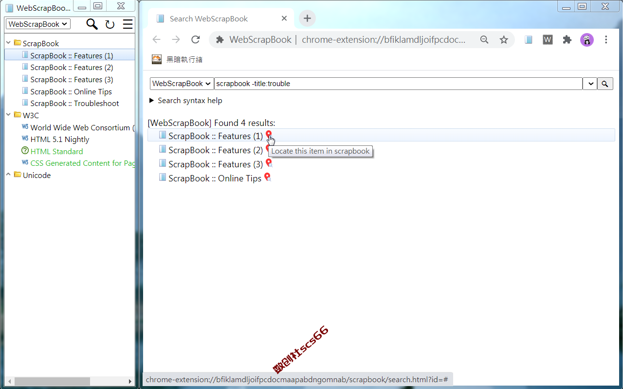Open the WebScrapBook book selector in search page
Image resolution: width=623 pixels, height=389 pixels.
182,84
